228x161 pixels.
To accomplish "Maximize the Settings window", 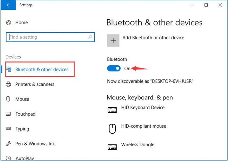I will [206, 5].
